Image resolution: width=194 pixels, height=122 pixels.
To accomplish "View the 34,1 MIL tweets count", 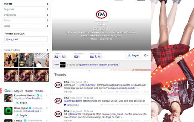I will pos(61,57).
